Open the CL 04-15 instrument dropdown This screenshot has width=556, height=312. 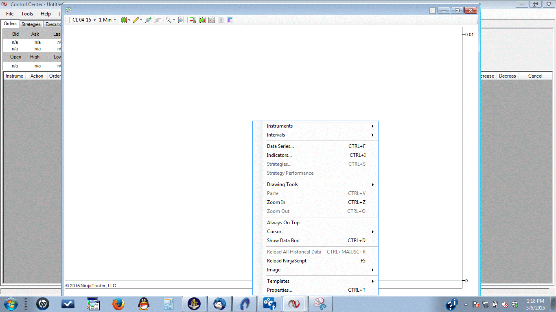(84, 20)
